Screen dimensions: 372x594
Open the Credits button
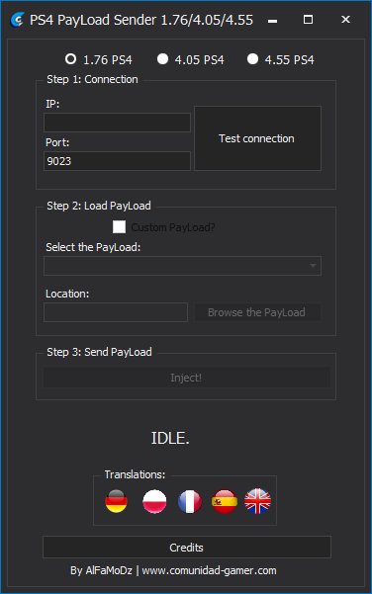[187, 547]
